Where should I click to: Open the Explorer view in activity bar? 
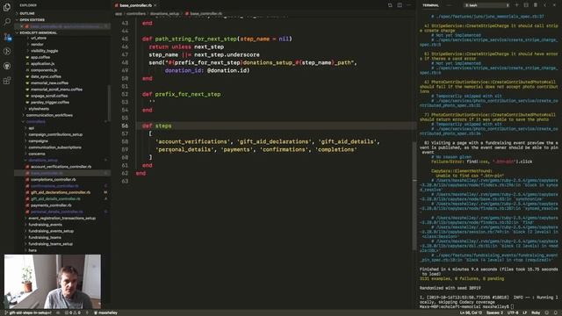(7, 8)
